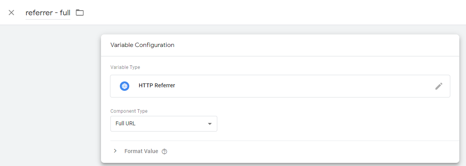Expand the Format Value chevron
This screenshot has width=466, height=166.
point(115,151)
